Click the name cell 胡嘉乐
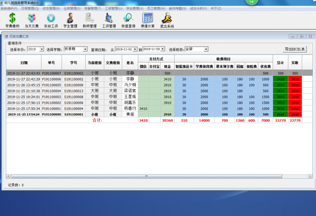Viewport: 316px width, 216px height. (x=130, y=103)
